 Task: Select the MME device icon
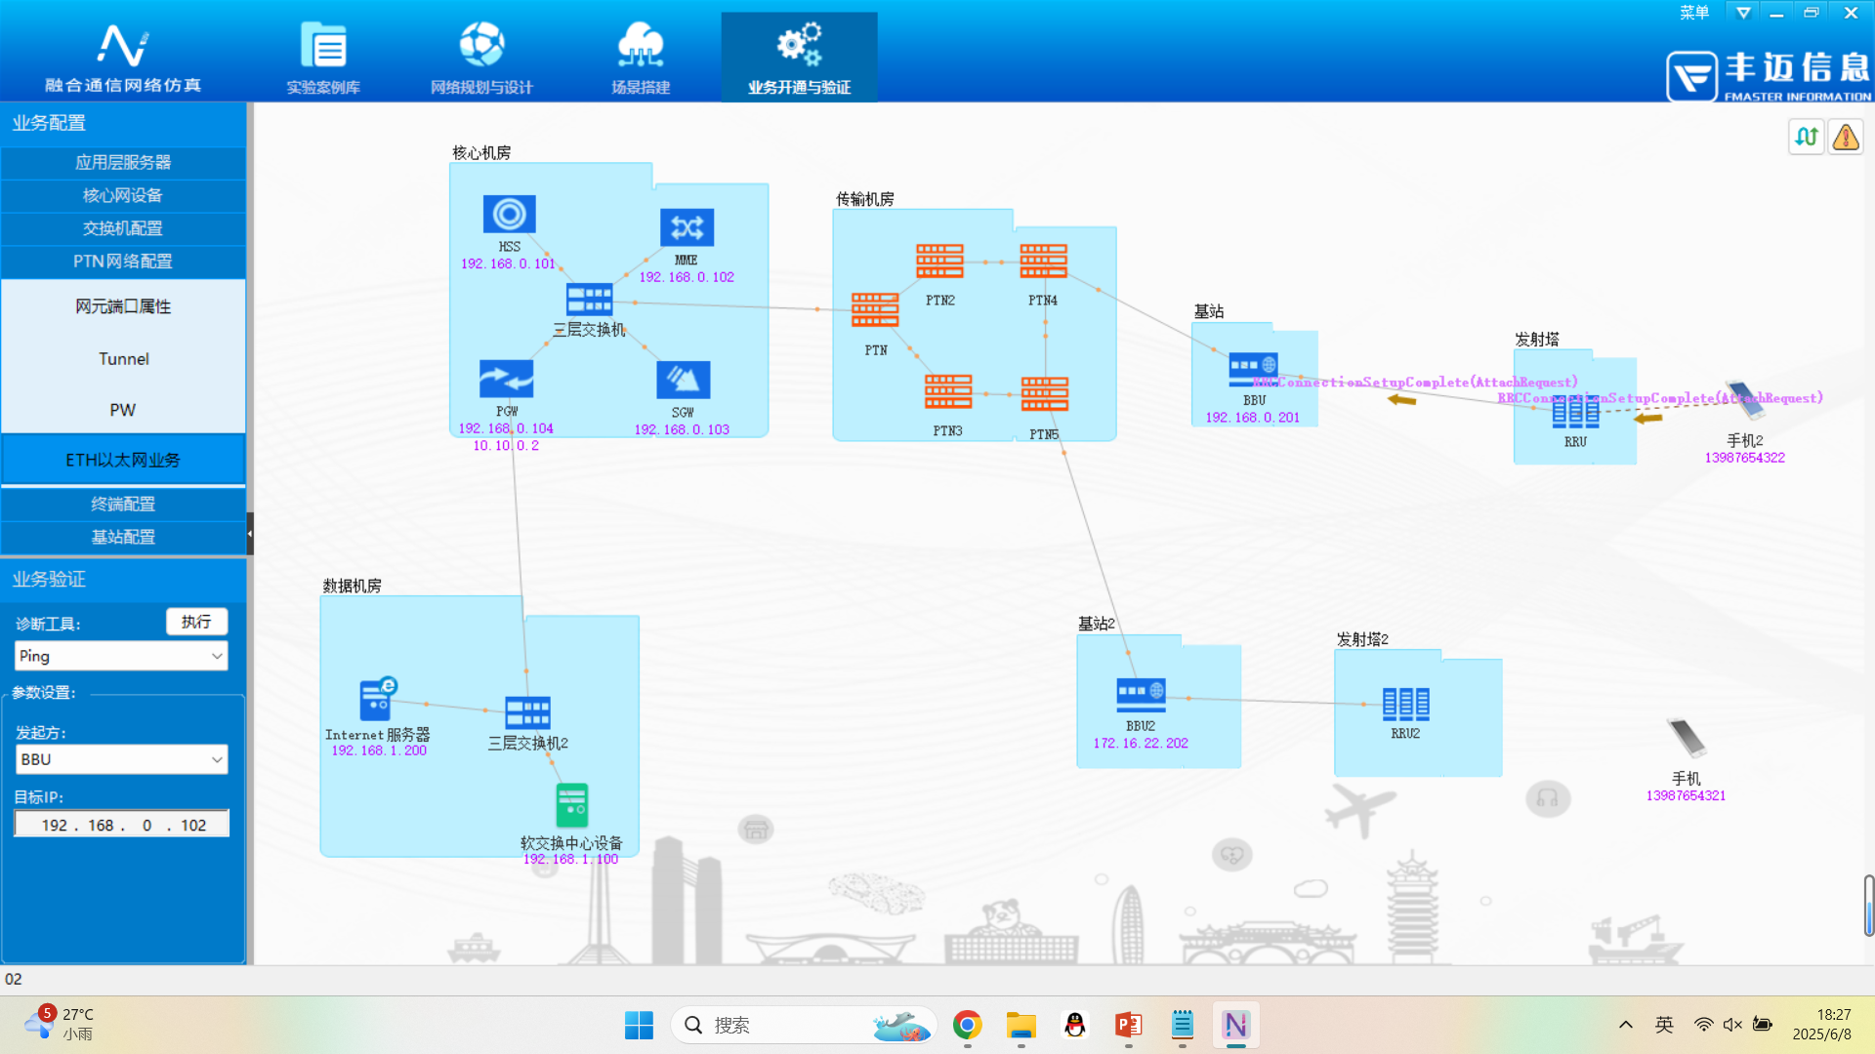pyautogui.click(x=687, y=228)
